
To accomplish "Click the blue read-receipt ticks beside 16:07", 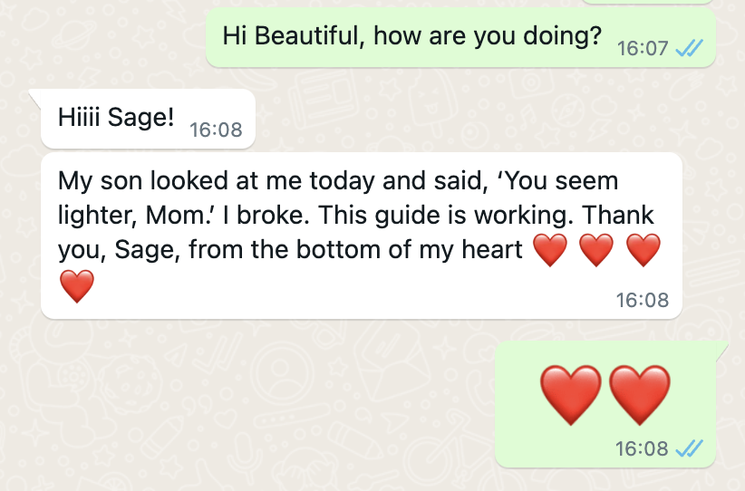I will click(689, 48).
